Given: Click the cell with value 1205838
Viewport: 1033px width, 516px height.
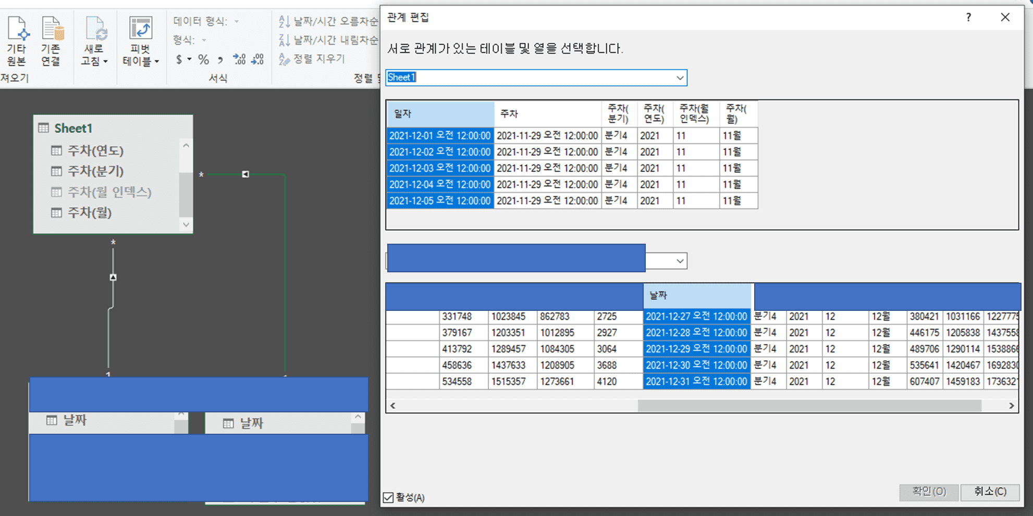Looking at the screenshot, I should coord(963,333).
